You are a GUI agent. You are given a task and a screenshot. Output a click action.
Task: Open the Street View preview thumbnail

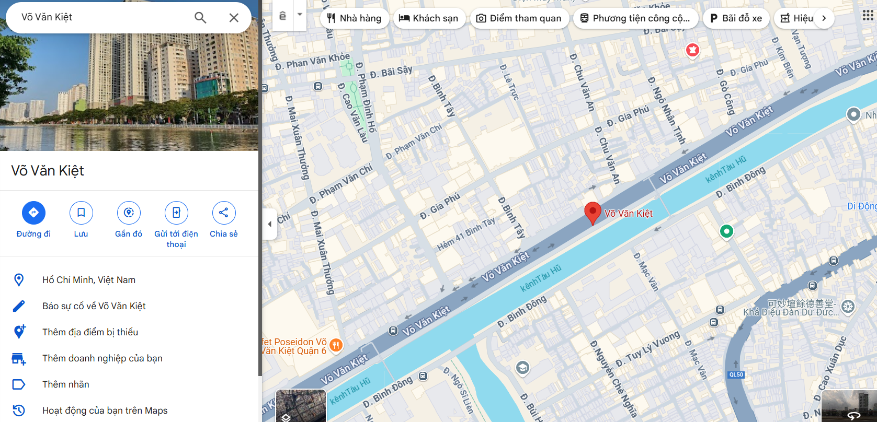pyautogui.click(x=849, y=406)
